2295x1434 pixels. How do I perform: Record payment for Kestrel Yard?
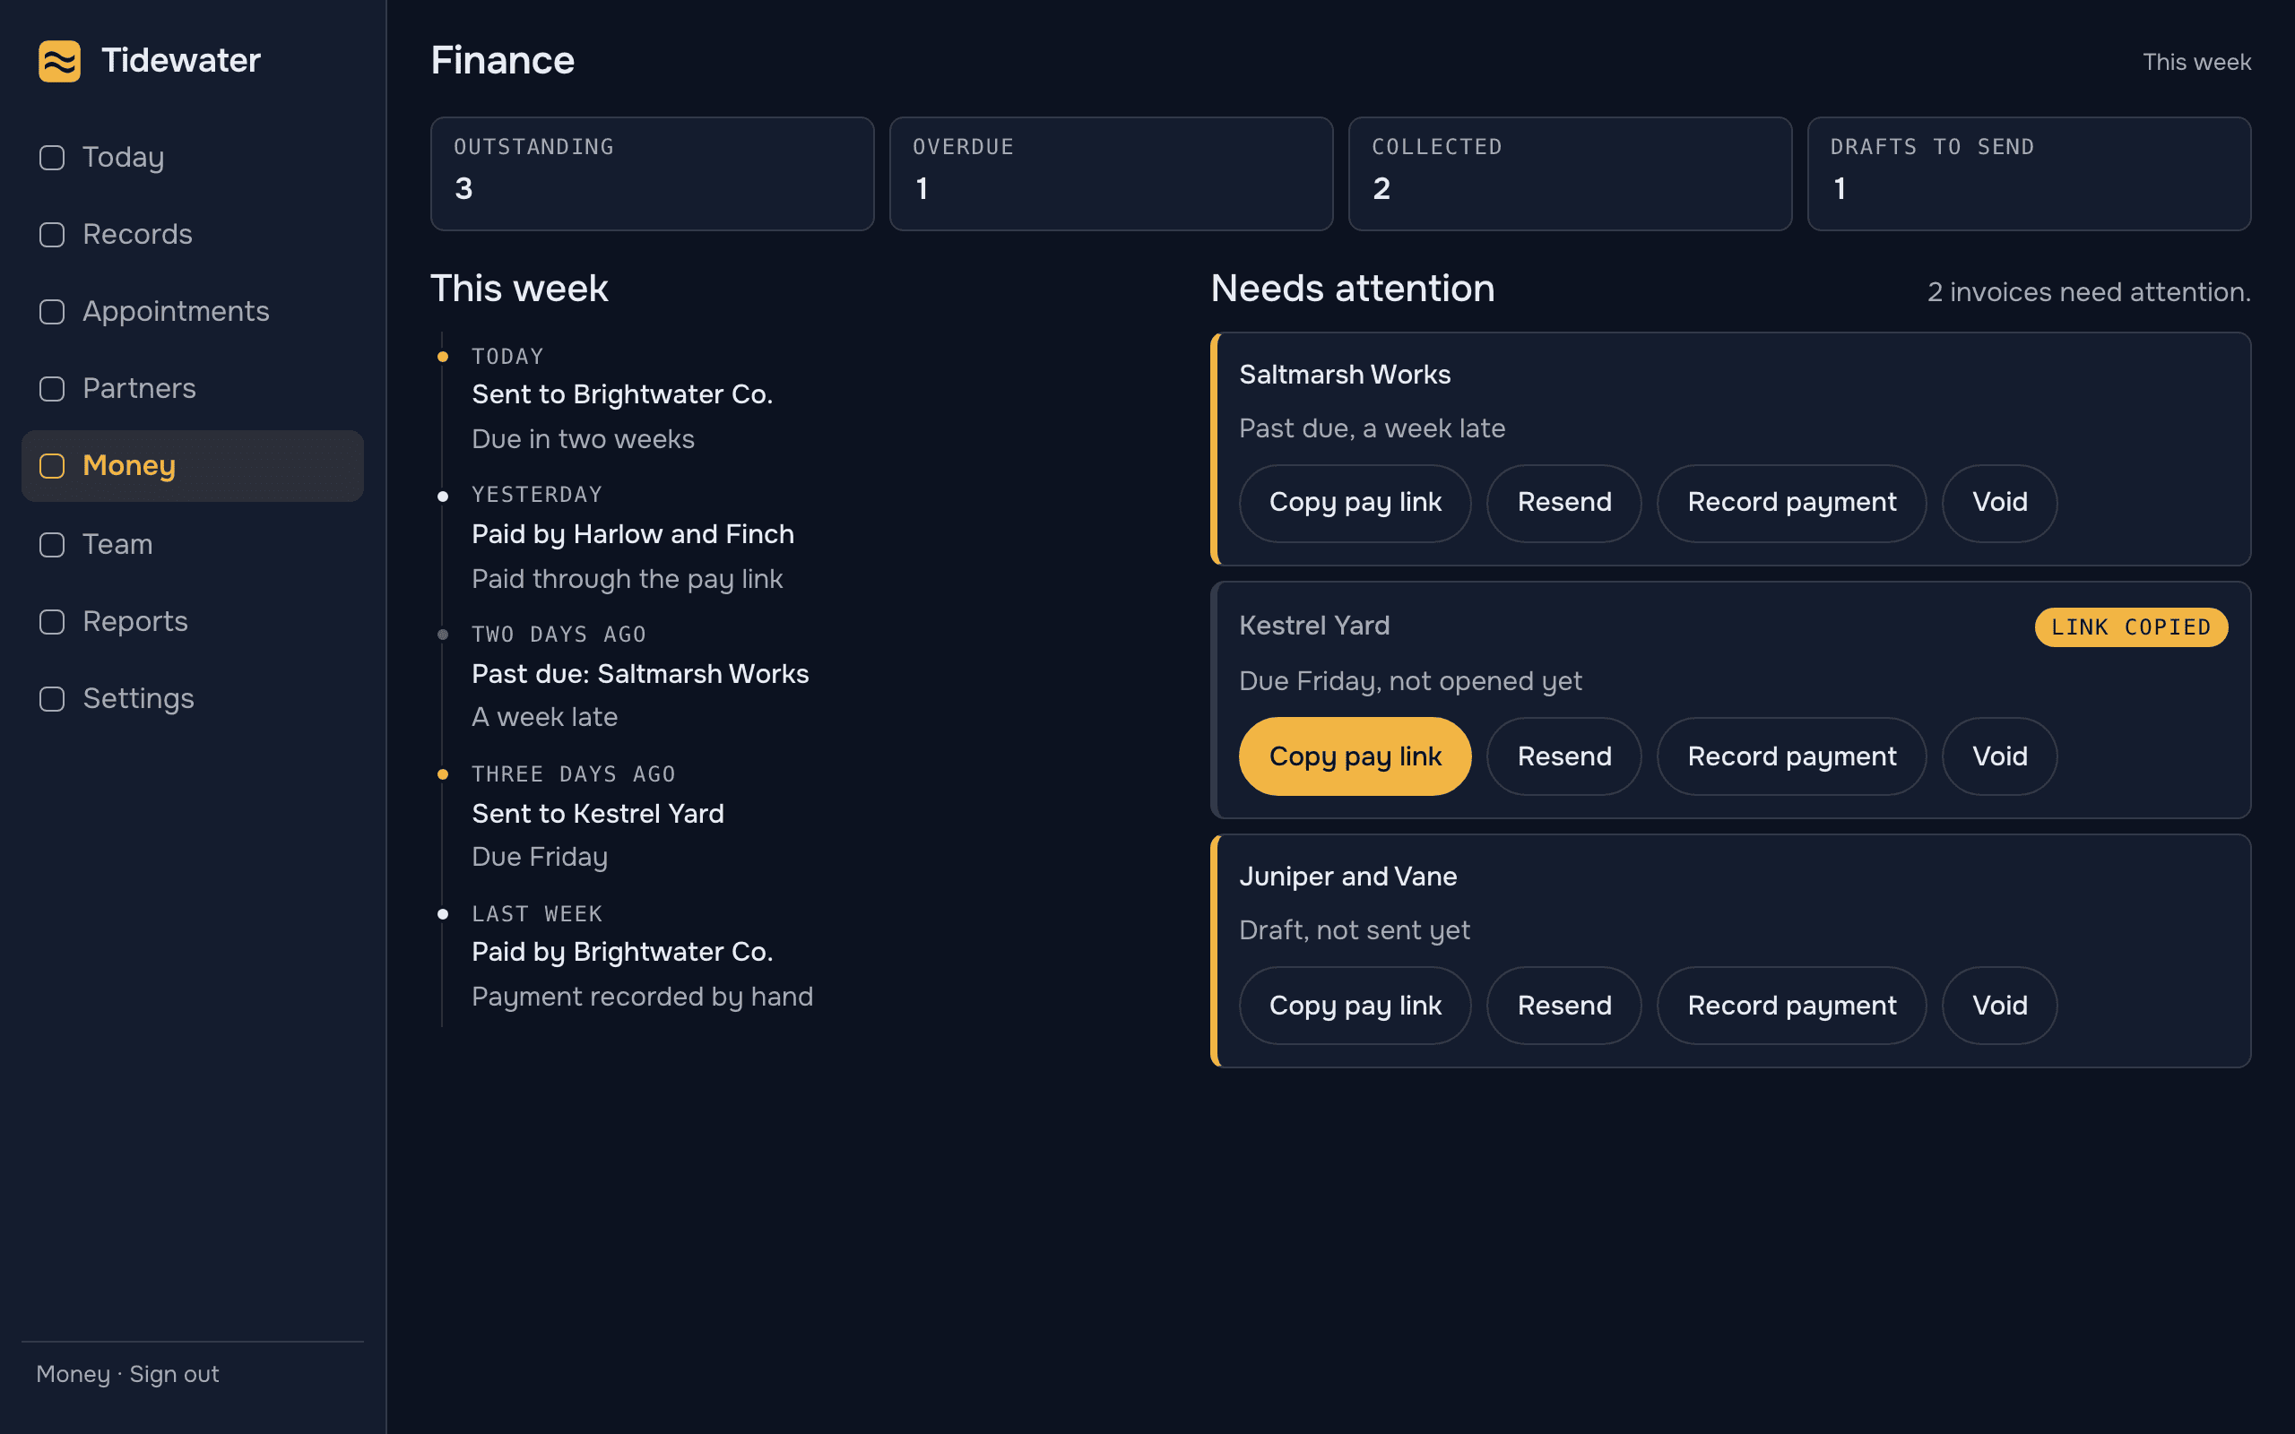click(x=1791, y=756)
